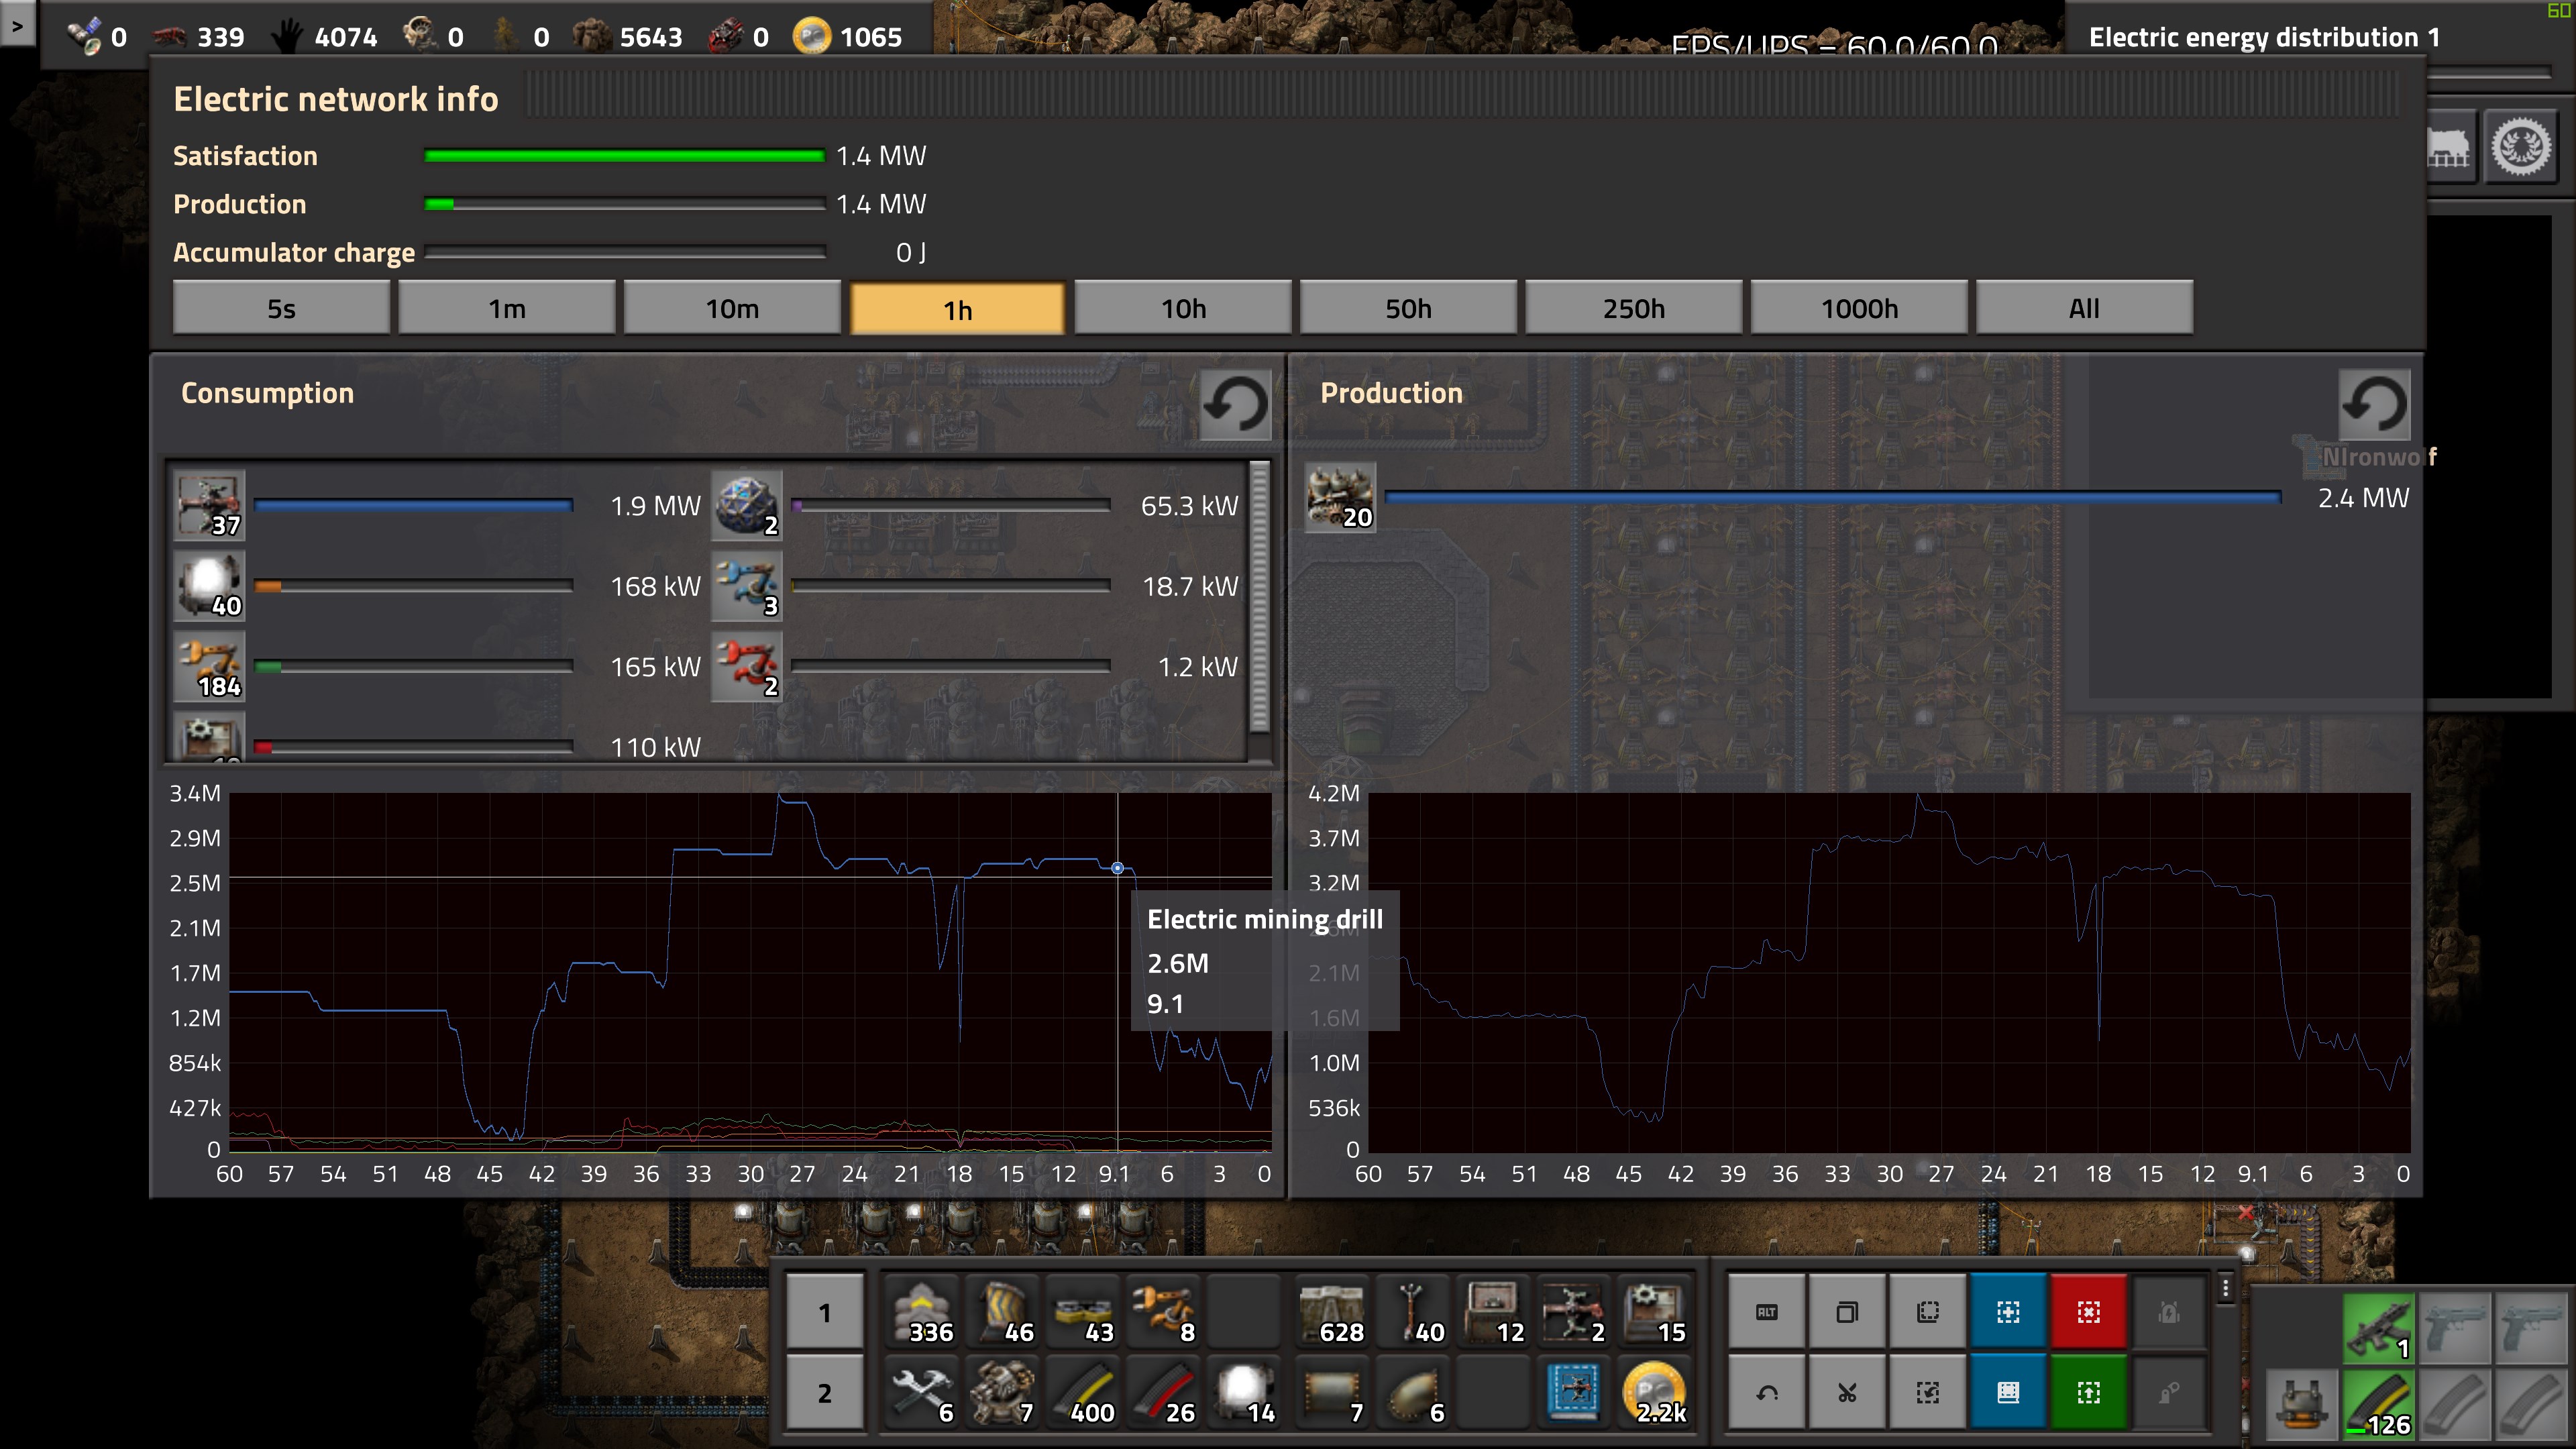The image size is (2576, 1449).
Task: Pick repair pack from quickbar (6)
Action: point(923,1393)
